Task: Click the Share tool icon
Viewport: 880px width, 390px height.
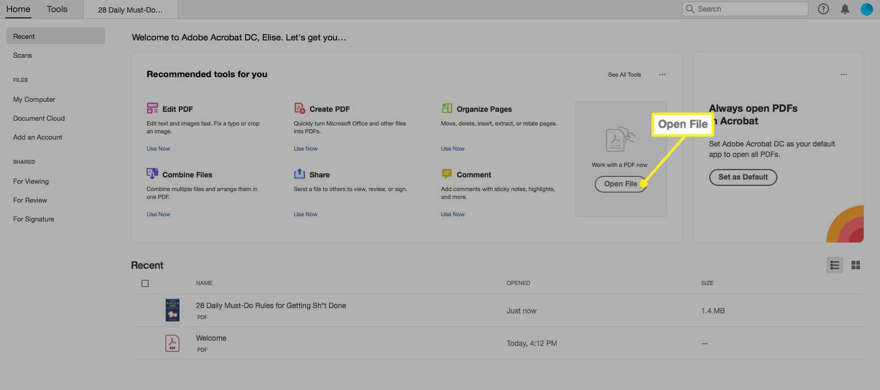Action: point(300,174)
